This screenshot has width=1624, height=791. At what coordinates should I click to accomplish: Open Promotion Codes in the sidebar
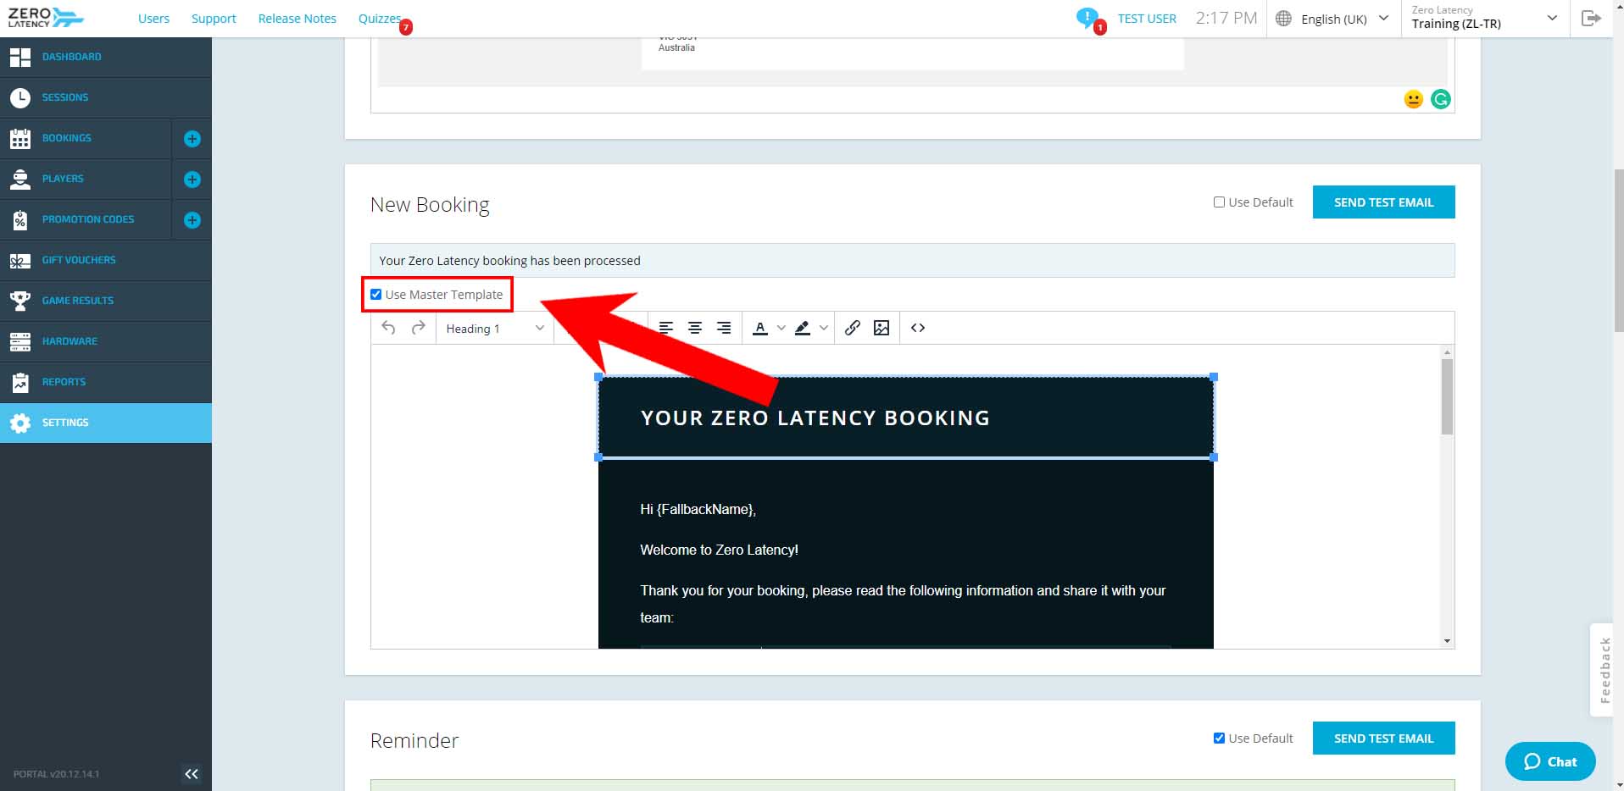point(86,219)
